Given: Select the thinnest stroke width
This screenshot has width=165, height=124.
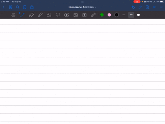Looking at the screenshot, I should (x=124, y=15).
